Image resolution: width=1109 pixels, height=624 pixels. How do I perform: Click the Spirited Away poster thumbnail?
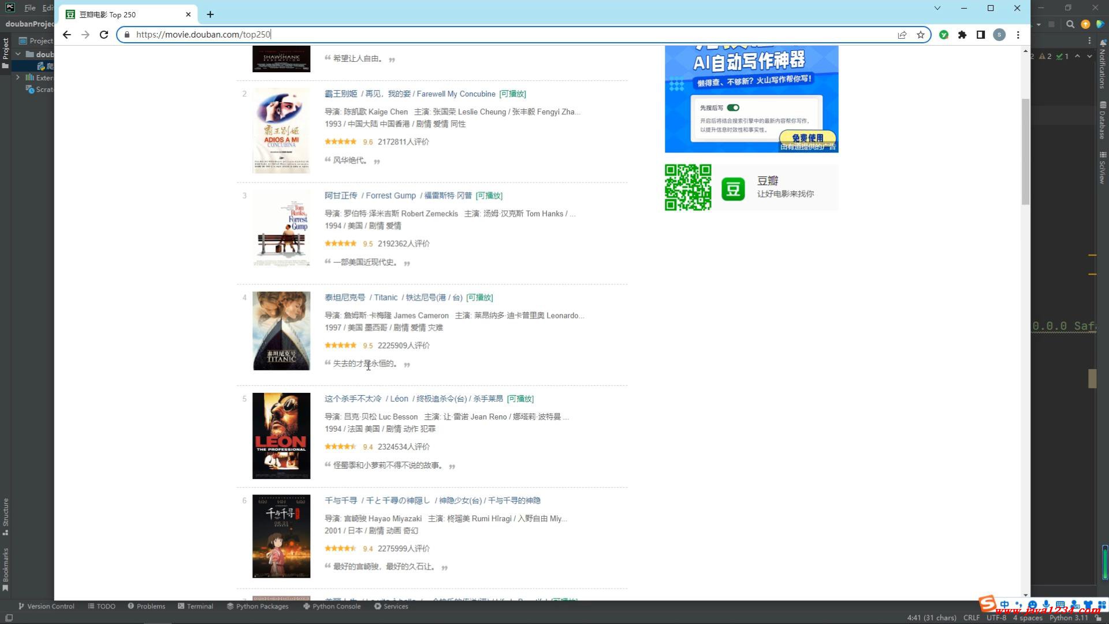coord(281,536)
